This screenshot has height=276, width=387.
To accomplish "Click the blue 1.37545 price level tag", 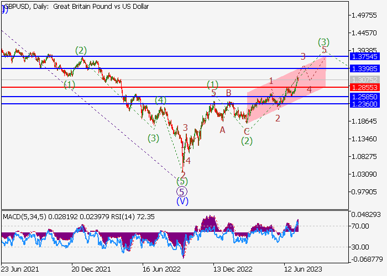I will pos(365,56).
